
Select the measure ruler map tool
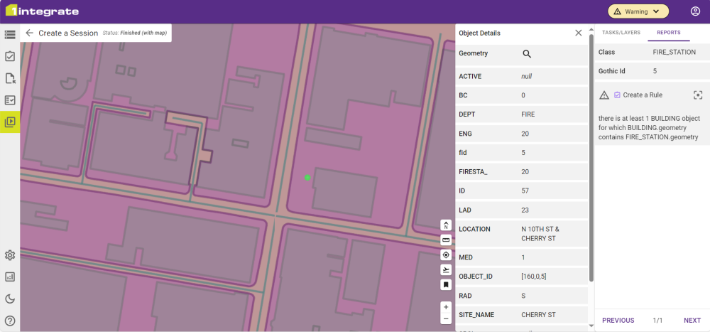pos(446,240)
